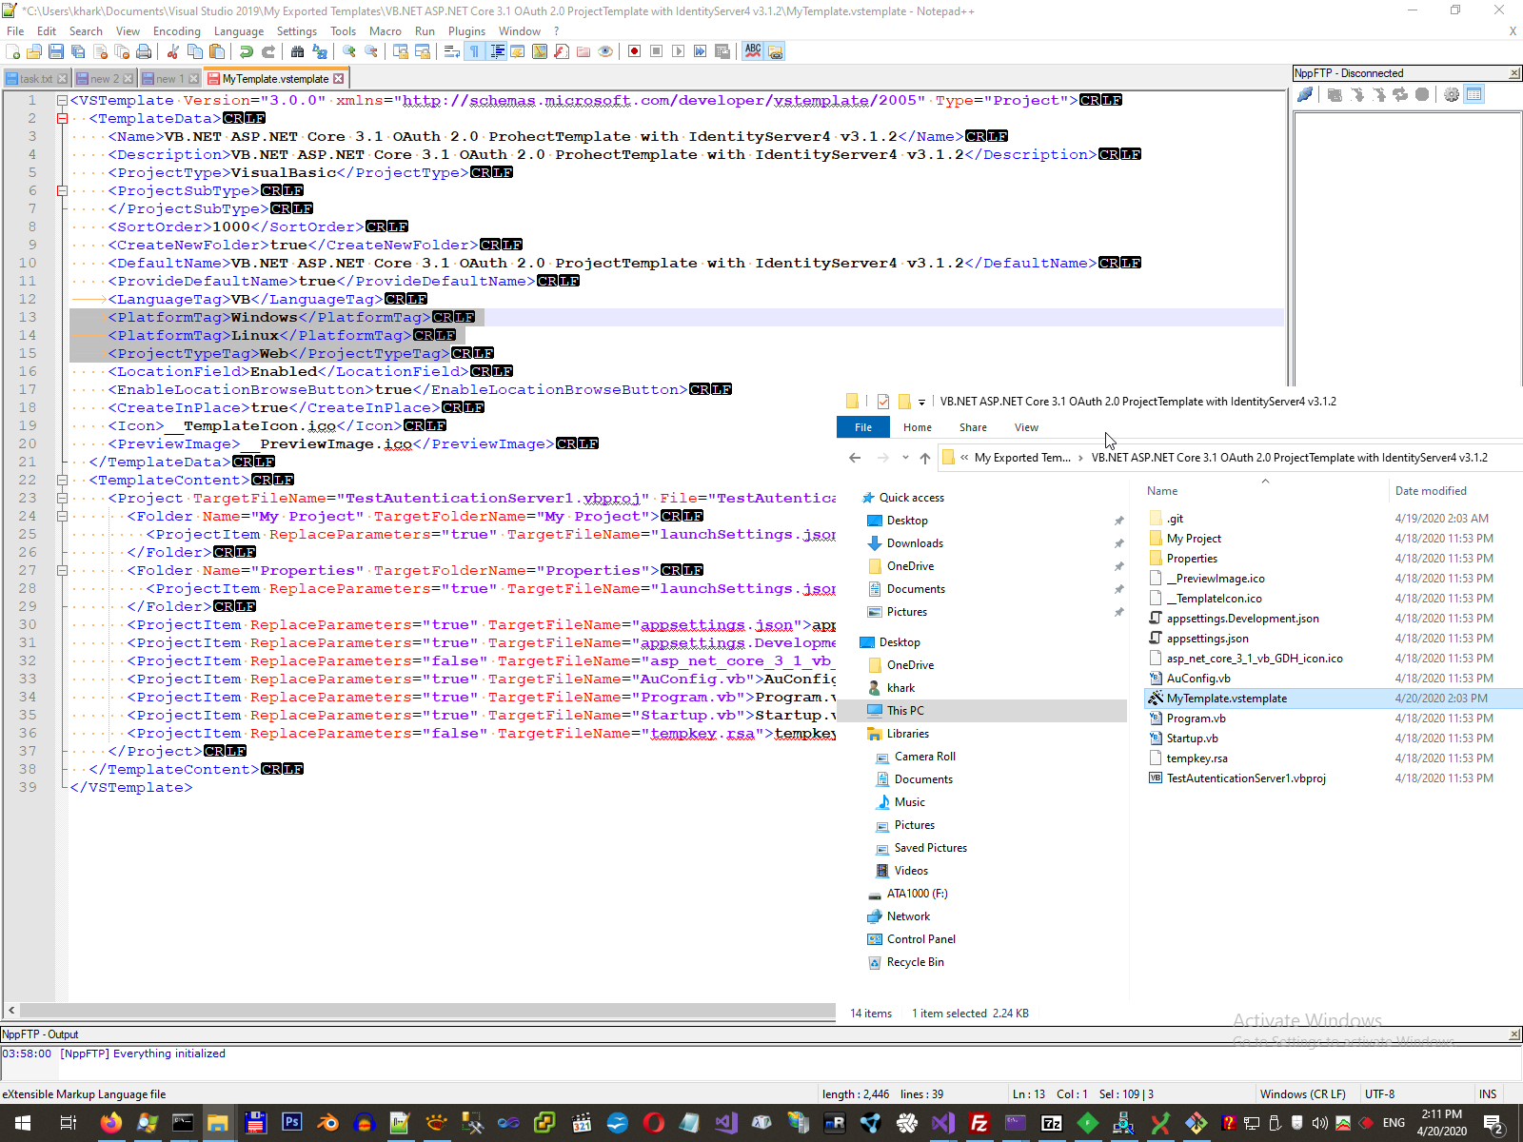Click the Run macro multiple times icon

pos(700,51)
